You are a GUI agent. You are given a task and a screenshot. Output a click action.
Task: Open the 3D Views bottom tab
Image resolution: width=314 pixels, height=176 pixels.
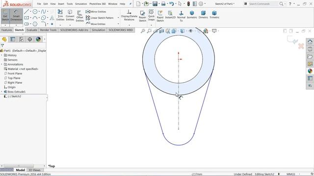[x=34, y=170]
